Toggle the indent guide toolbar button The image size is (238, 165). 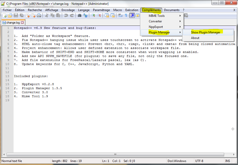click(132, 16)
